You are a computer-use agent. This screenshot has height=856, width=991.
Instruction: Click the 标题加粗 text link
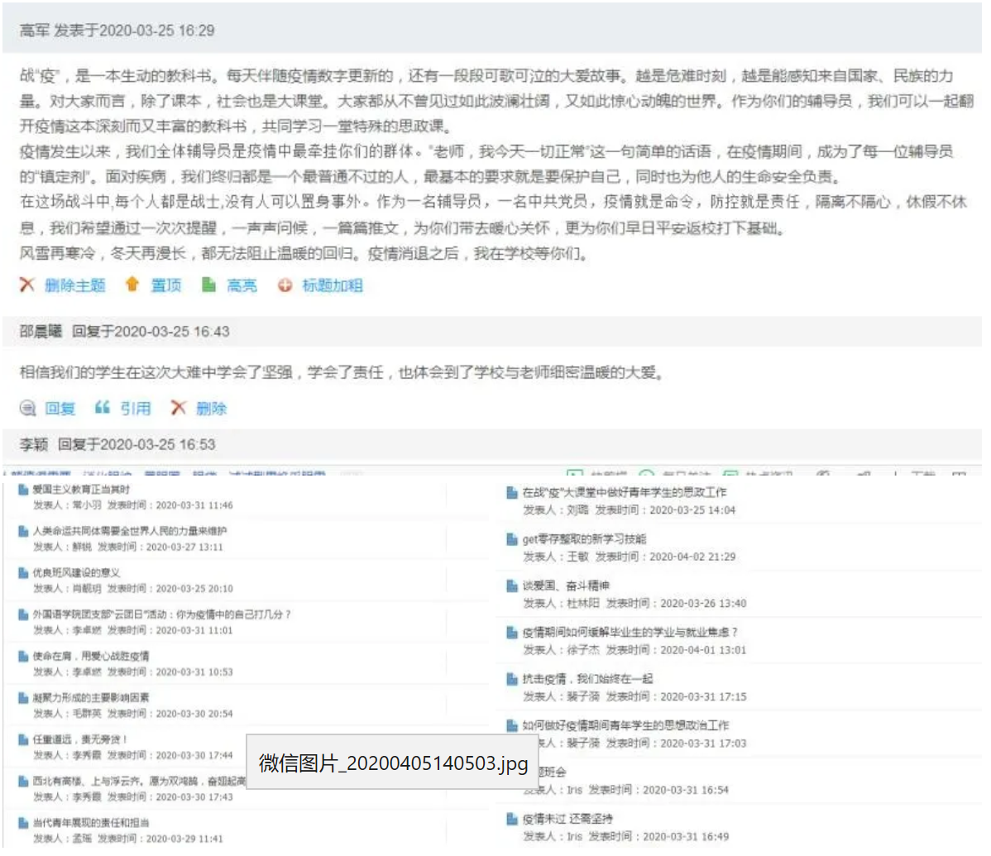coord(332,285)
